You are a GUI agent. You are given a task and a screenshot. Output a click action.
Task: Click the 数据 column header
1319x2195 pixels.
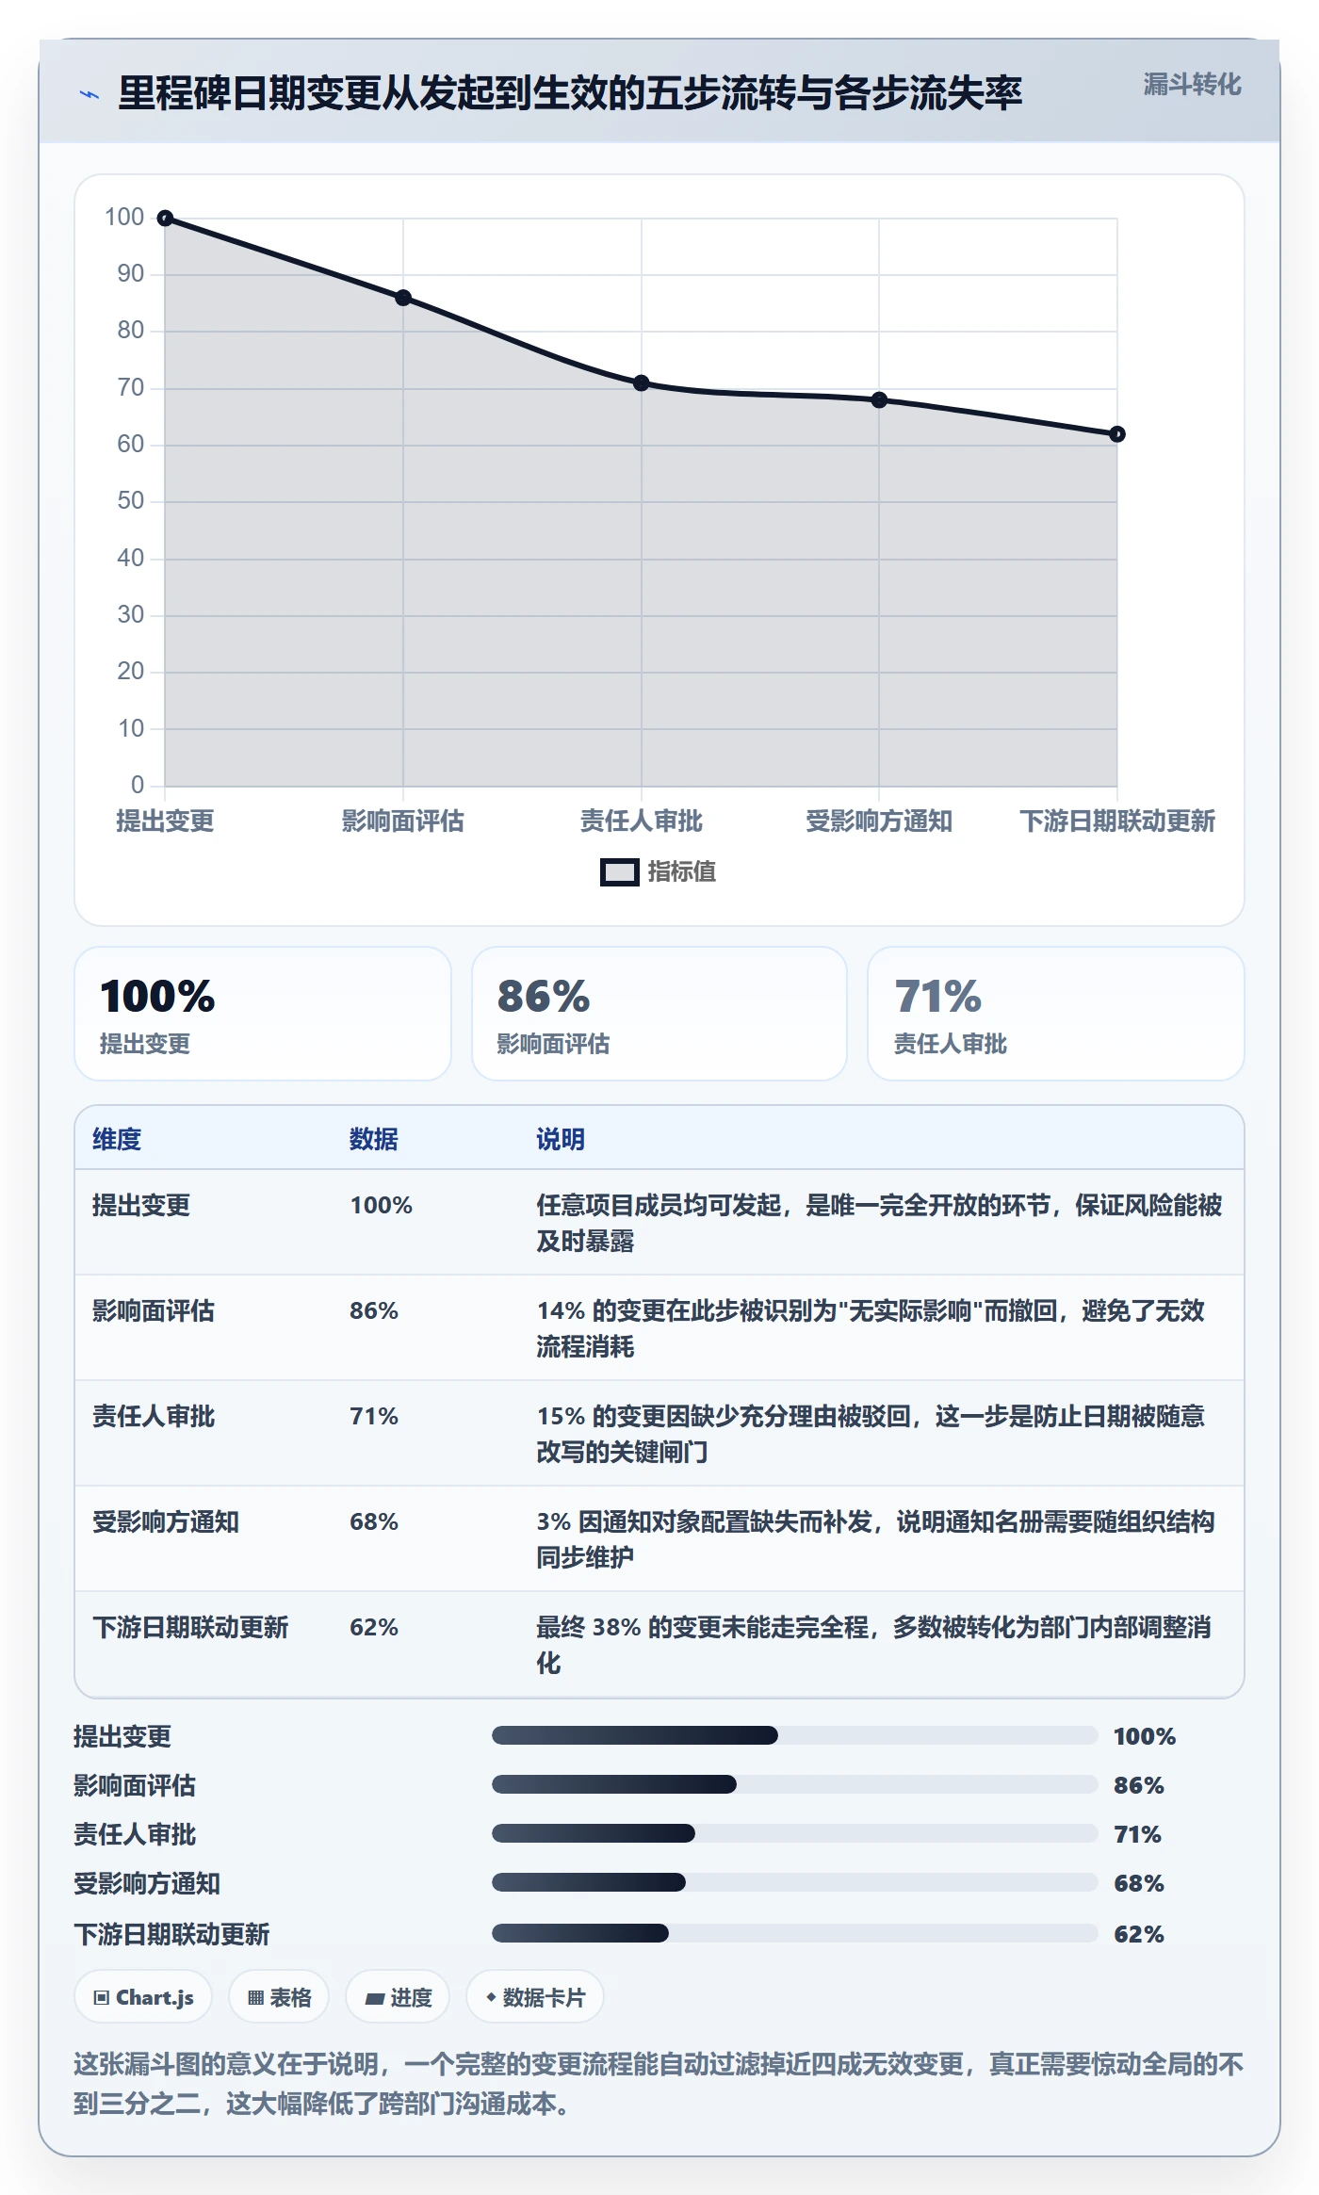point(374,1139)
